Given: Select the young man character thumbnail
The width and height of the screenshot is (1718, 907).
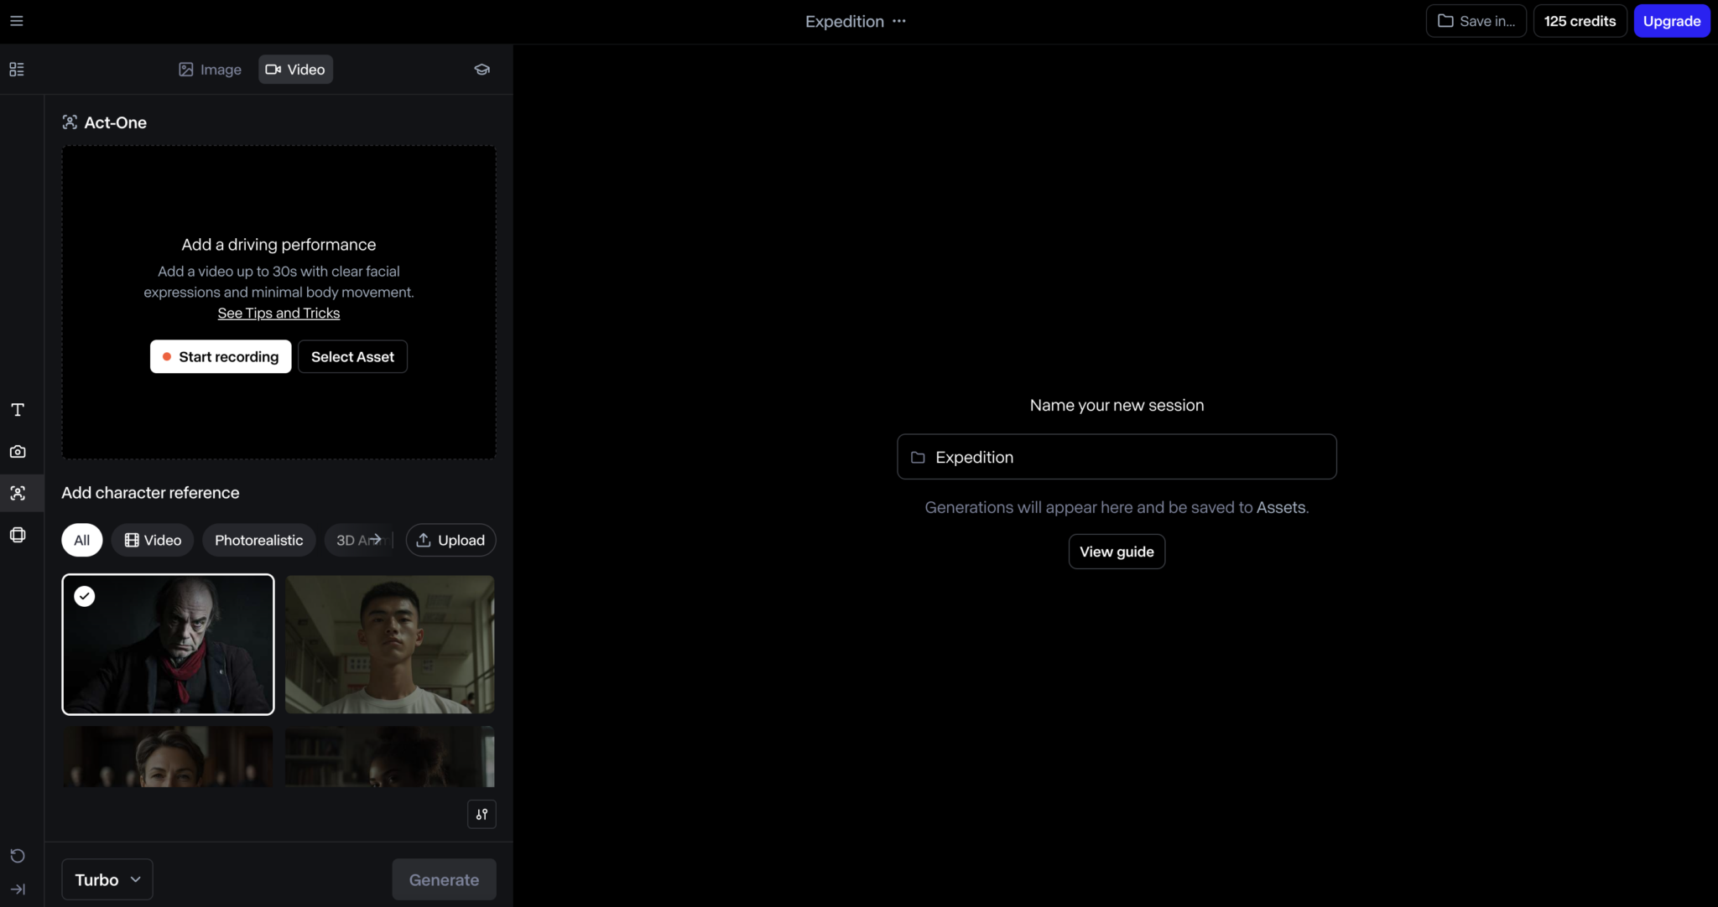Looking at the screenshot, I should (389, 644).
